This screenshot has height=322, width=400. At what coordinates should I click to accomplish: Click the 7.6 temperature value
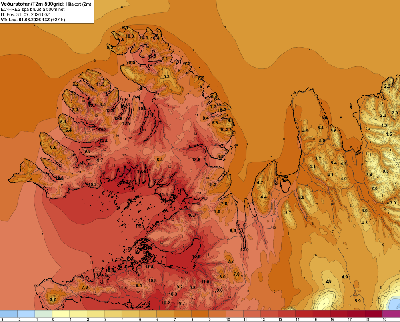pos(224,204)
